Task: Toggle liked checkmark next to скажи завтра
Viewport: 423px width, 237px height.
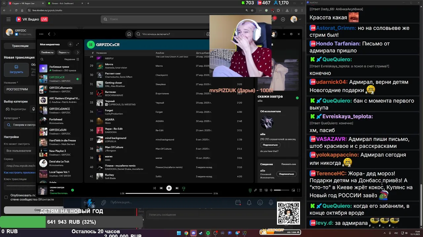Action: (72, 190)
